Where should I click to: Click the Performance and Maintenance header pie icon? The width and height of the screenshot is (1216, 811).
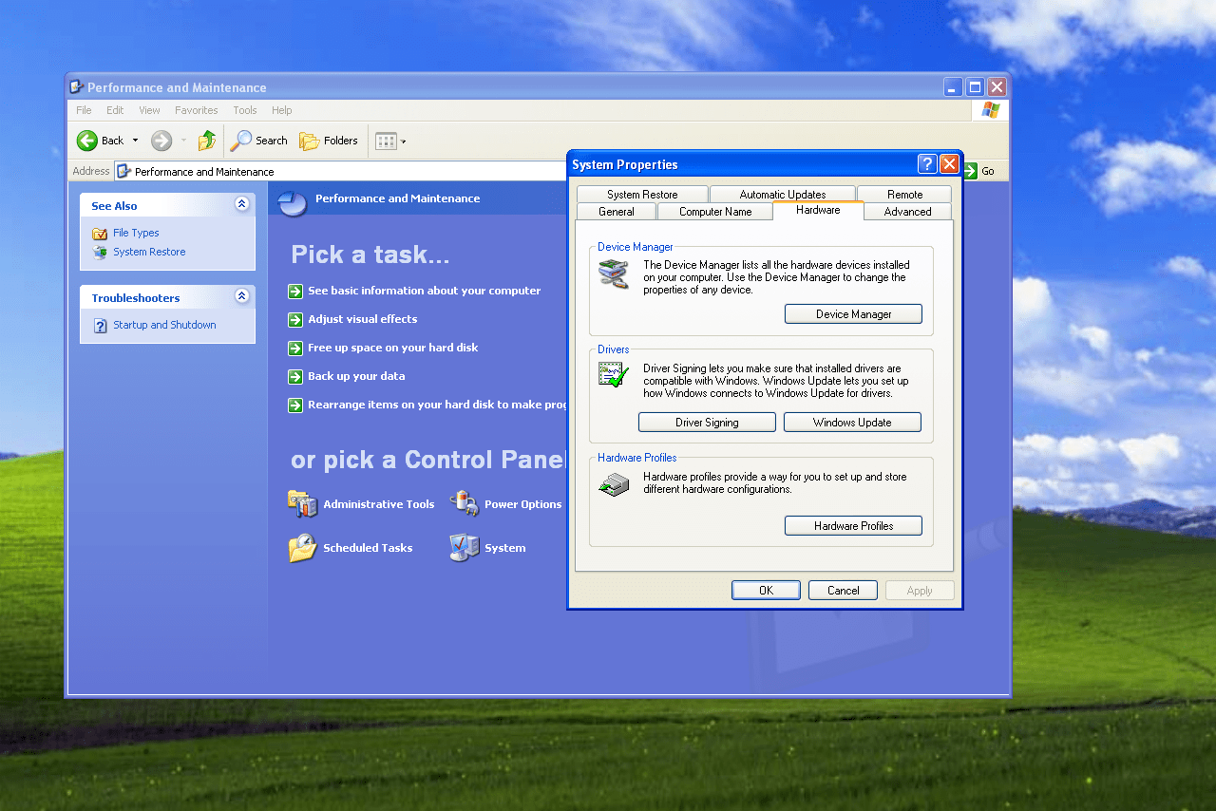293,202
